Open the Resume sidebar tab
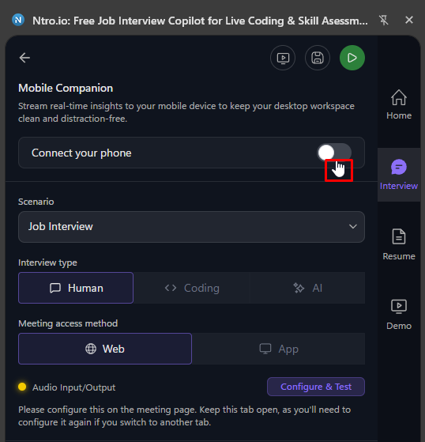This screenshot has height=442, width=425. pyautogui.click(x=399, y=244)
